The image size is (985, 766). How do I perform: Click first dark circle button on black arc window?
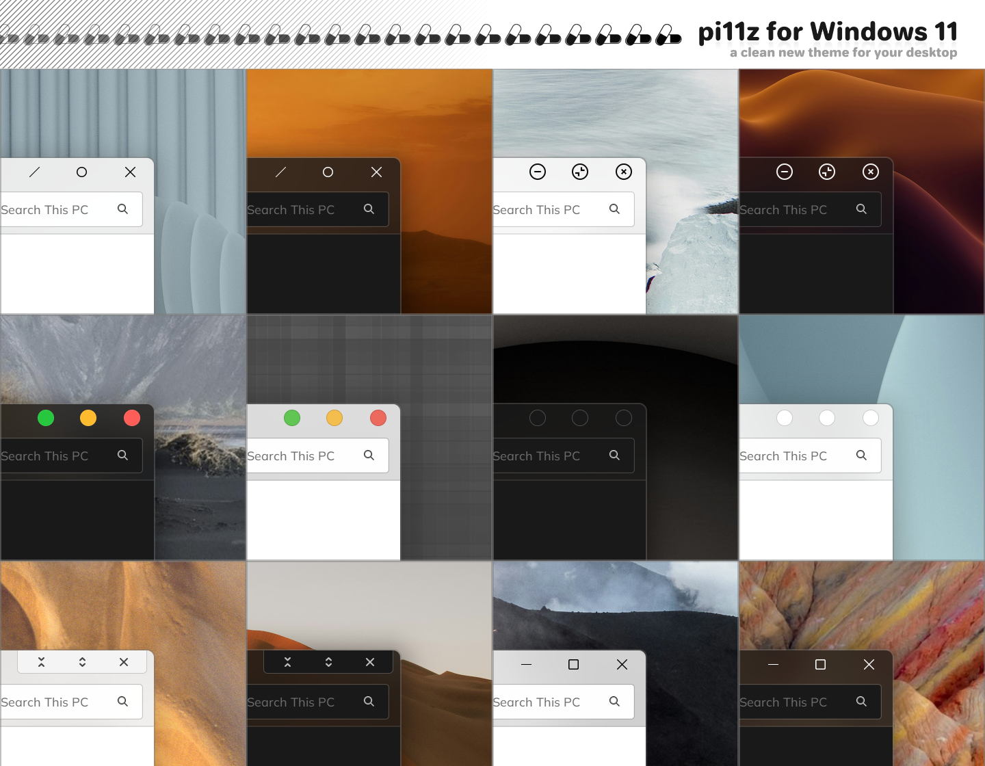[x=538, y=418]
